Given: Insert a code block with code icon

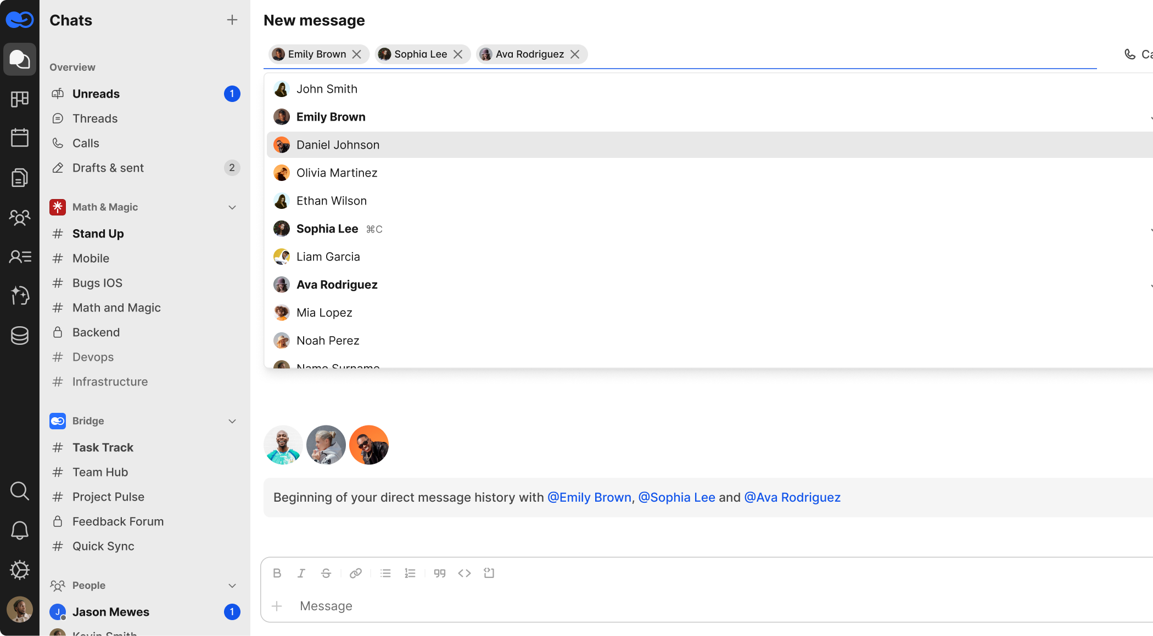Looking at the screenshot, I should tap(464, 573).
